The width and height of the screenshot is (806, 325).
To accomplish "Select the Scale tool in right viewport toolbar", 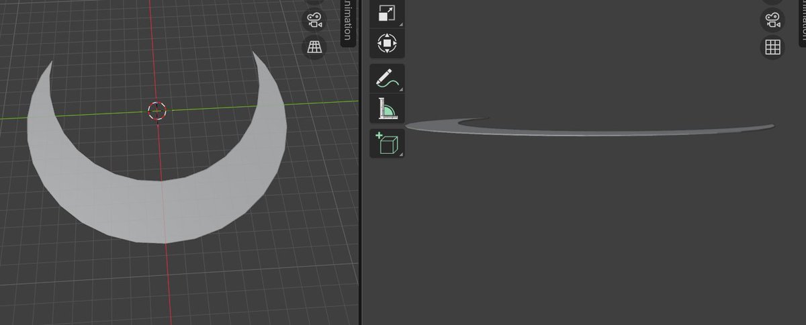I will (x=387, y=13).
